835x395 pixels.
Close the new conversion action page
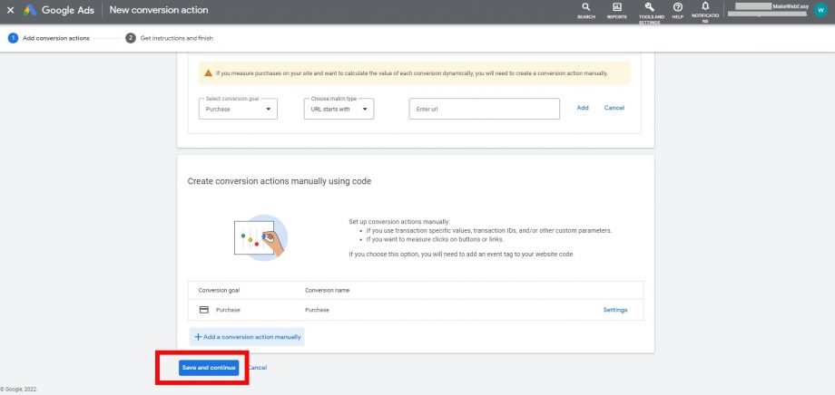tap(10, 10)
